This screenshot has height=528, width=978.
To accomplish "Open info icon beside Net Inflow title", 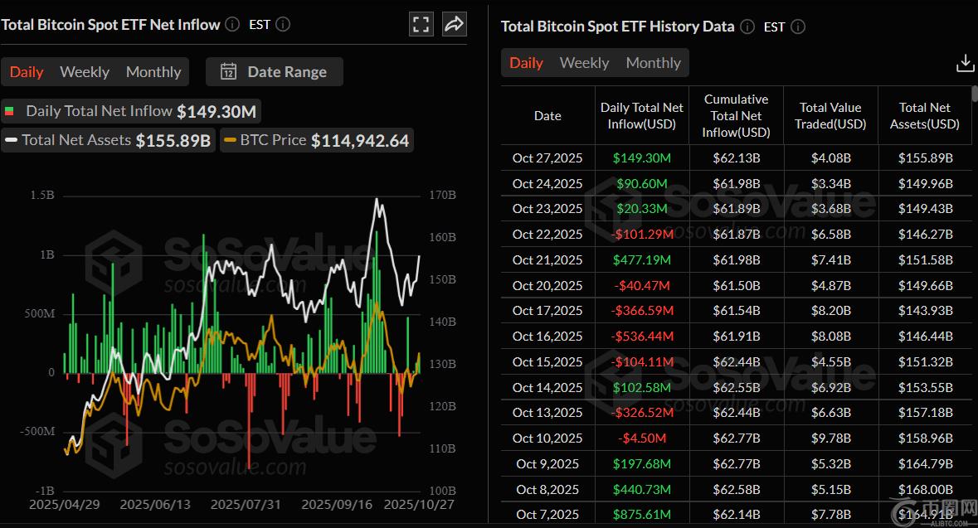I will (x=232, y=25).
